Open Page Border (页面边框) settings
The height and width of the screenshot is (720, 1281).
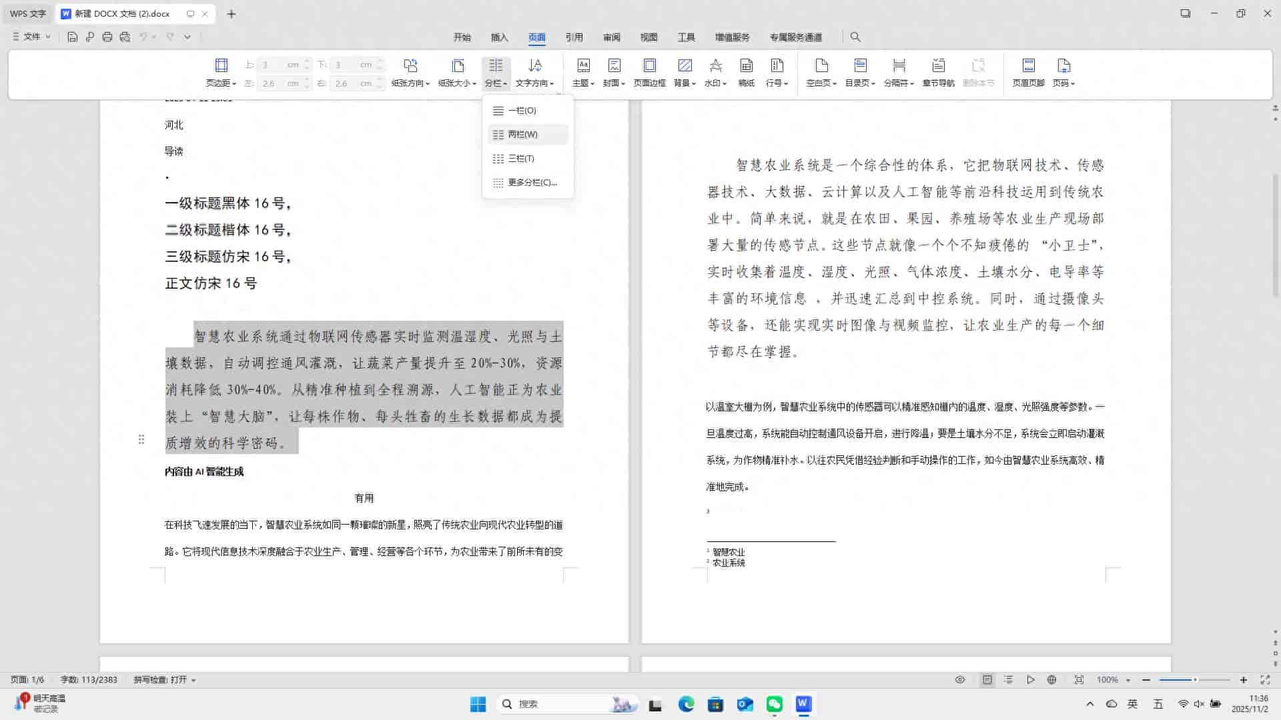pos(649,73)
